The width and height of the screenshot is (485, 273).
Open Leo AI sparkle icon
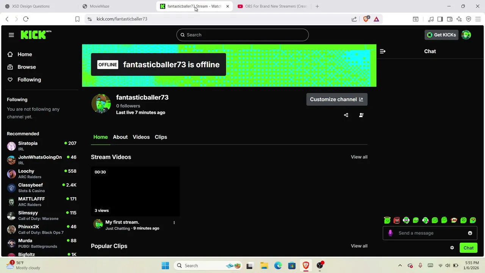pyautogui.click(x=459, y=19)
